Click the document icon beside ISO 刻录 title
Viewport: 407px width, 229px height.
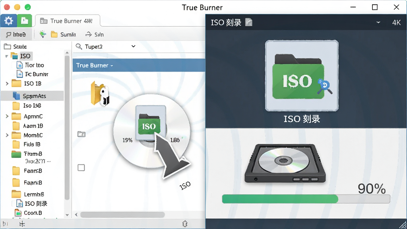249,22
